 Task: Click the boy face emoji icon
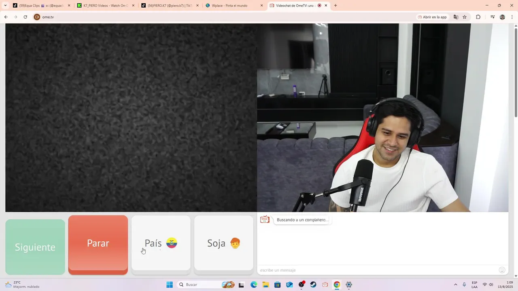coord(235,243)
